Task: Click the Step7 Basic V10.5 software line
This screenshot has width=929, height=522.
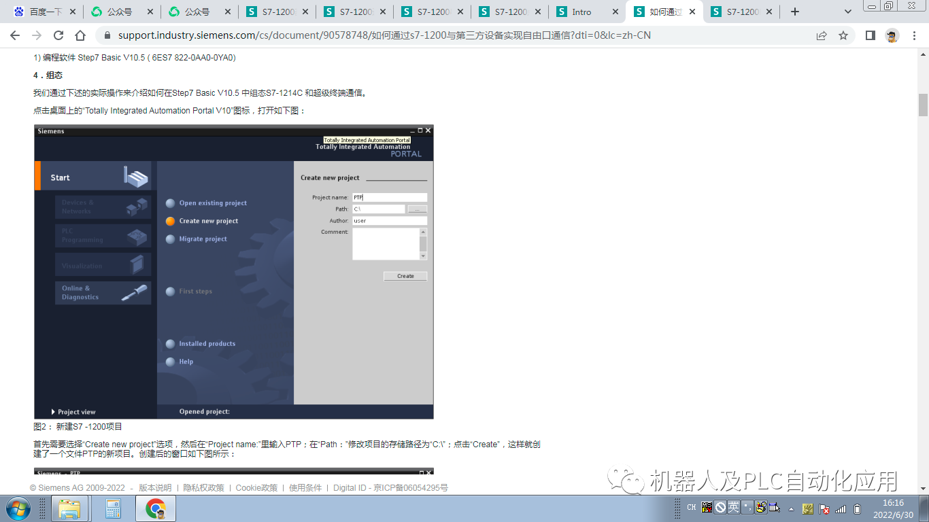Action: point(135,58)
